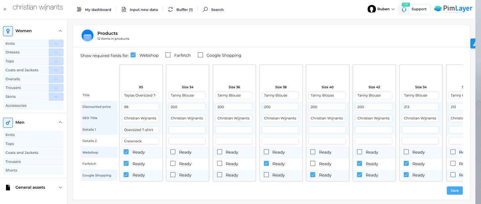Select the Men section pin icon
The height and width of the screenshot is (204, 481).
point(8,122)
